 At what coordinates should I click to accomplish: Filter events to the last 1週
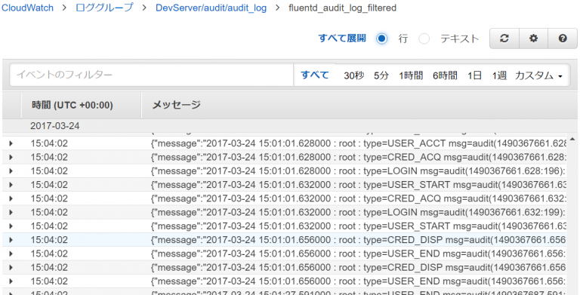499,75
